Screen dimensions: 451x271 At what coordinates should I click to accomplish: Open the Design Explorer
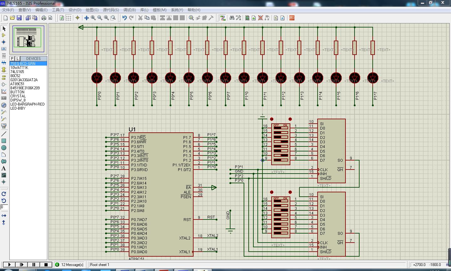[247, 18]
